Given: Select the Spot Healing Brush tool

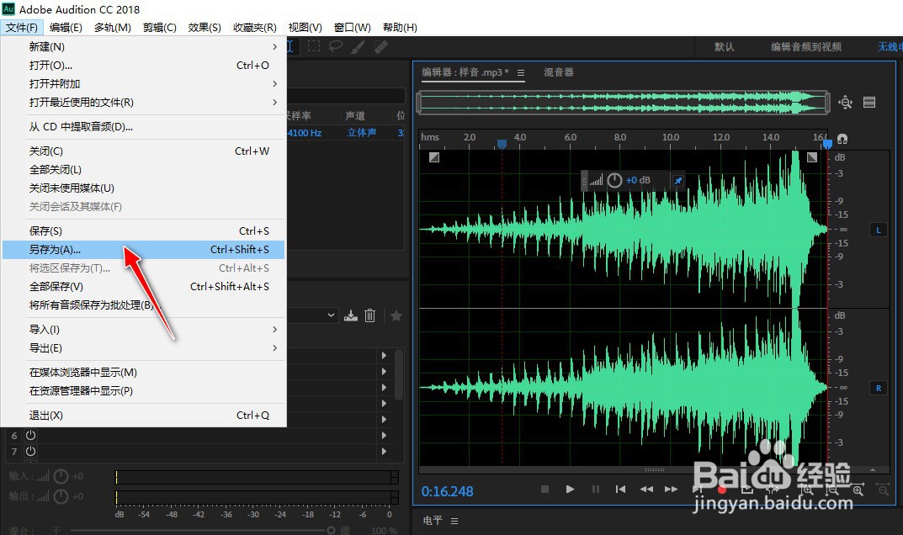Looking at the screenshot, I should click(380, 46).
